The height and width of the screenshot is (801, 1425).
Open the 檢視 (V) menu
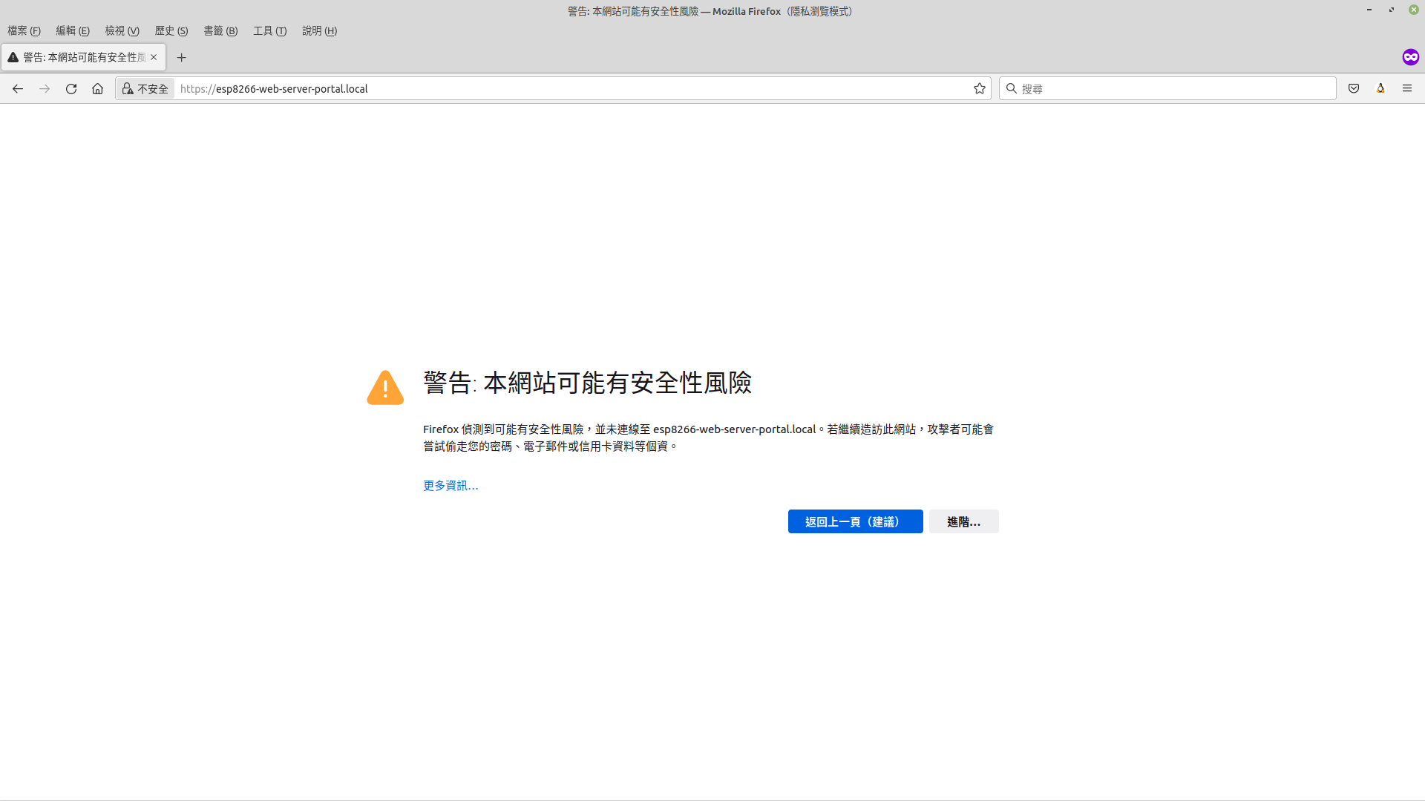122,30
